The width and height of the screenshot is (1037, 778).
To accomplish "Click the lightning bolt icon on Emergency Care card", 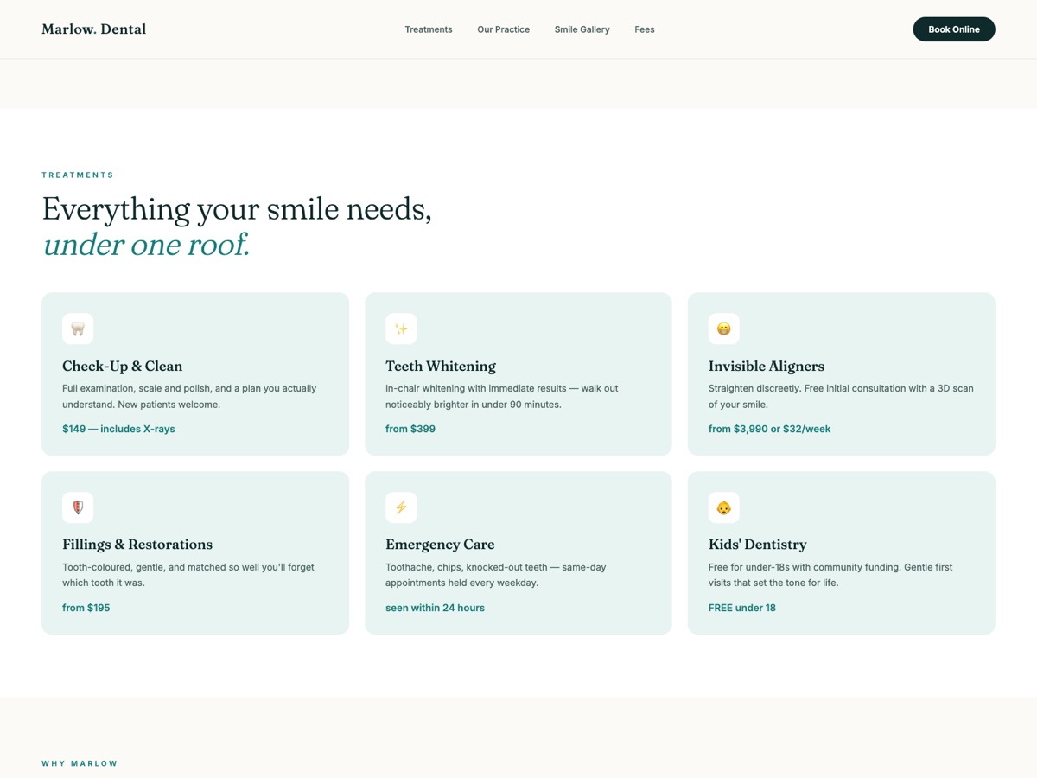I will (x=401, y=507).
